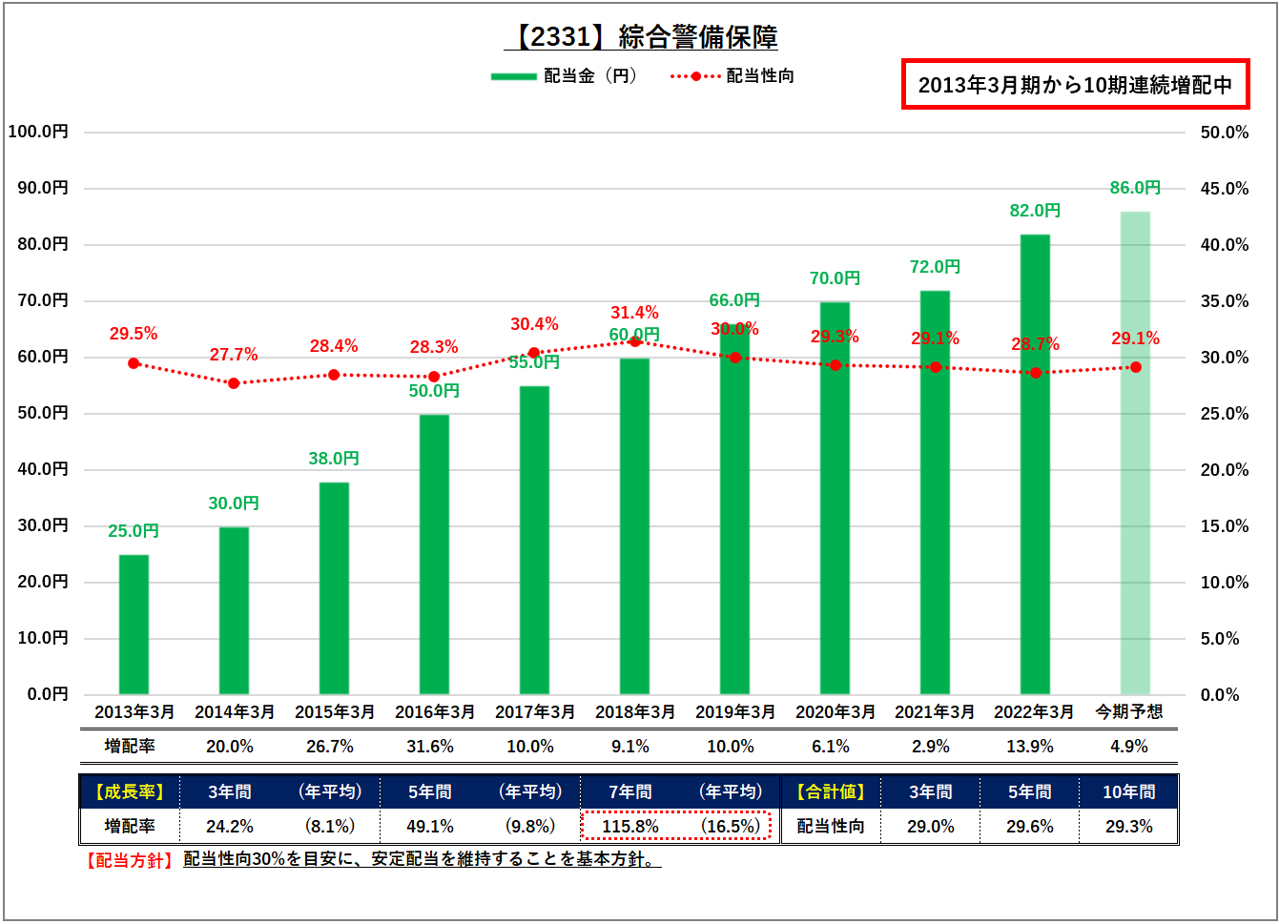1279x924 pixels.
Task: Click the x-axis label 2019年3月
Action: tap(735, 712)
